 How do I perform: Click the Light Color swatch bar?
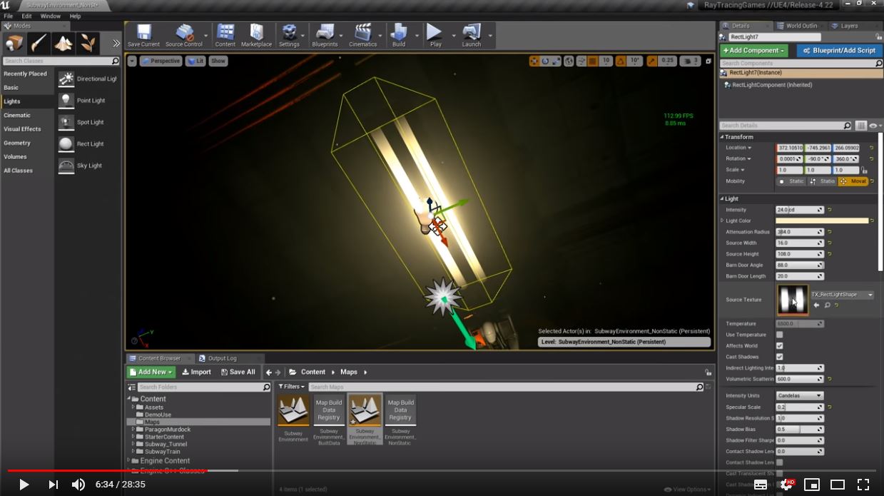coord(822,221)
